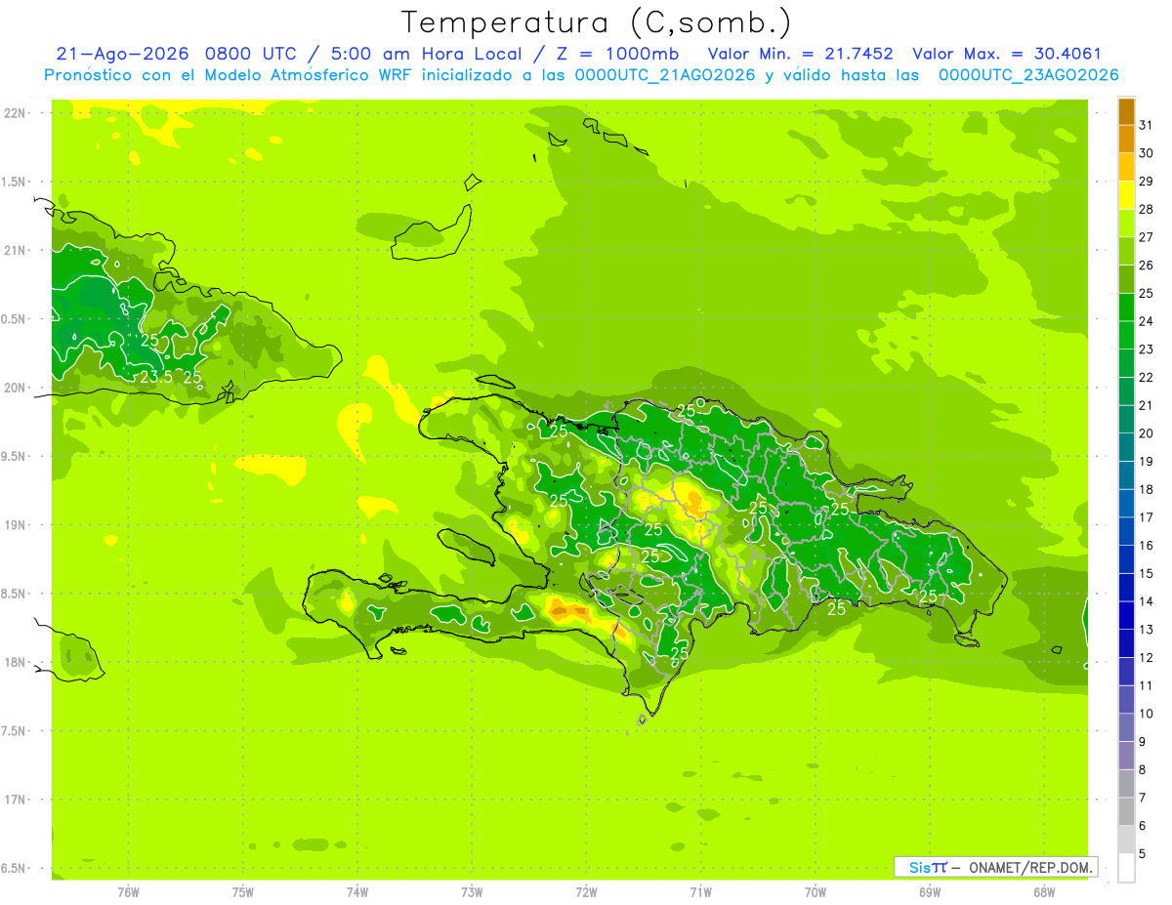This screenshot has width=1172, height=905.
Task: Click legend value '11' on color scale
Action: pos(1146,685)
